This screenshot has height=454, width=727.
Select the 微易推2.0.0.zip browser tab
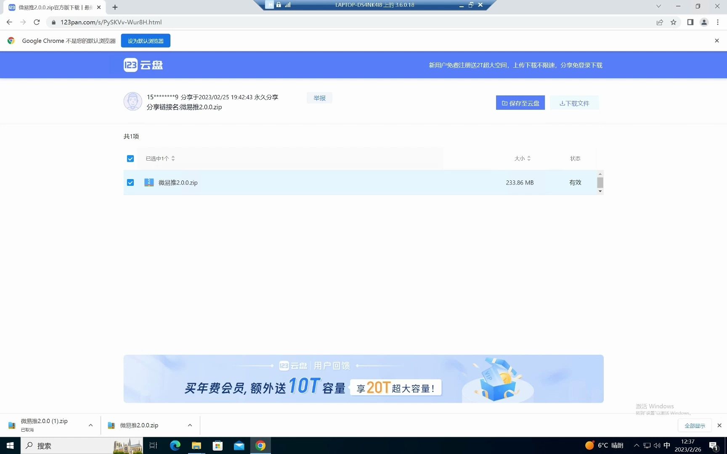coord(55,7)
